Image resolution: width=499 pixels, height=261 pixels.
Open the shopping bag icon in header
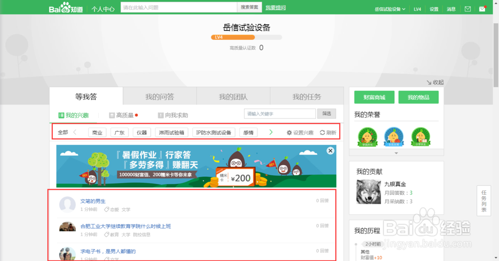click(x=483, y=9)
